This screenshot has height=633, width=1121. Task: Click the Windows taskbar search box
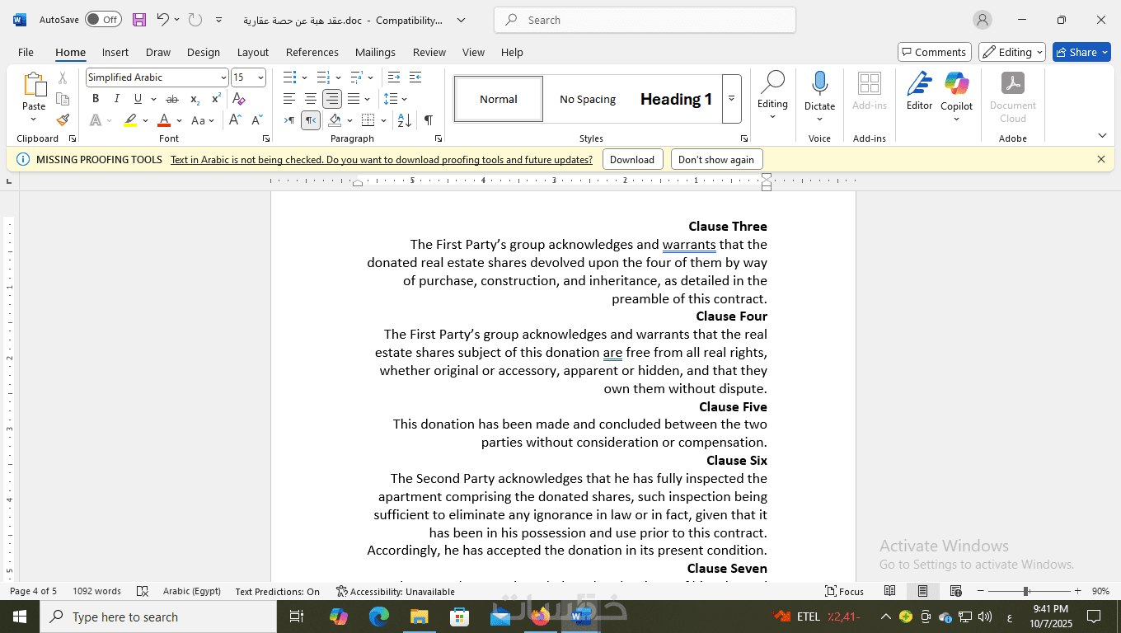tap(158, 617)
